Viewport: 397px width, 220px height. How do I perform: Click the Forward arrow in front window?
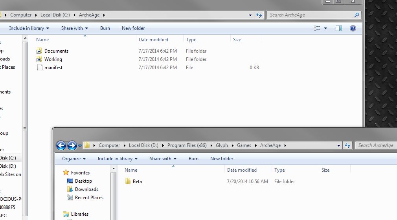pyautogui.click(x=72, y=146)
